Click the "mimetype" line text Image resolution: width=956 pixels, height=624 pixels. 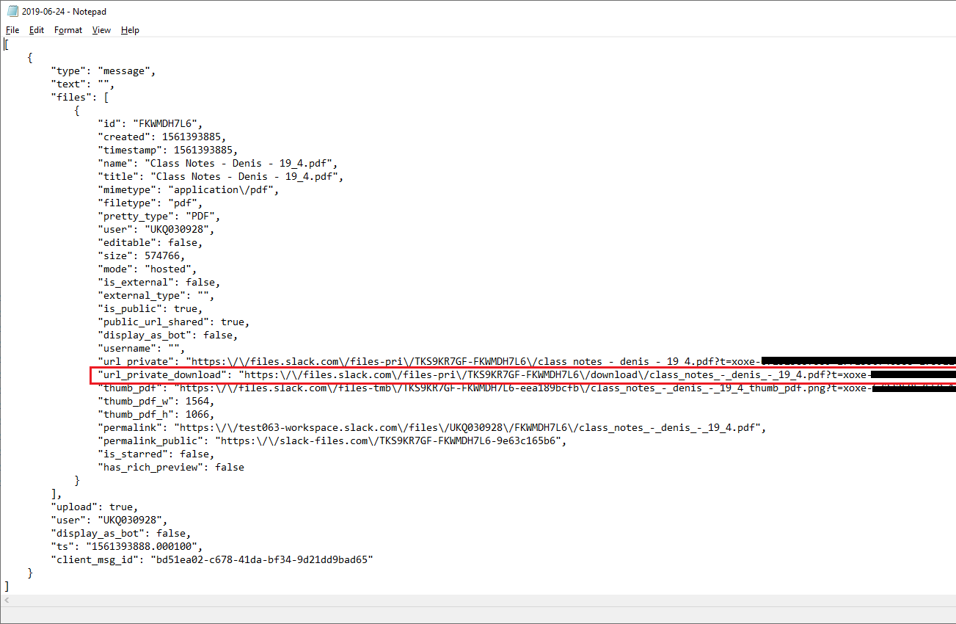click(189, 189)
